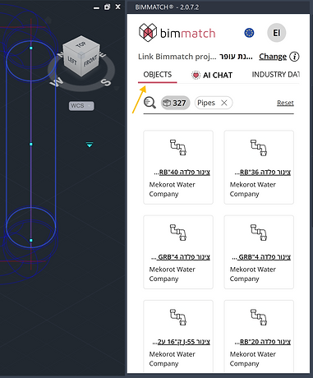Open pipe card with RB"40 title
The width and height of the screenshot is (313, 378).
pos(182,173)
